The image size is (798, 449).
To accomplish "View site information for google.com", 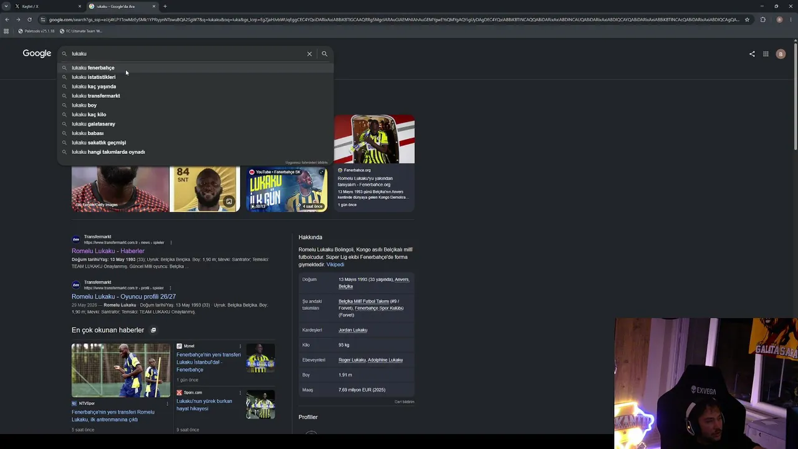I will pyautogui.click(x=42, y=19).
